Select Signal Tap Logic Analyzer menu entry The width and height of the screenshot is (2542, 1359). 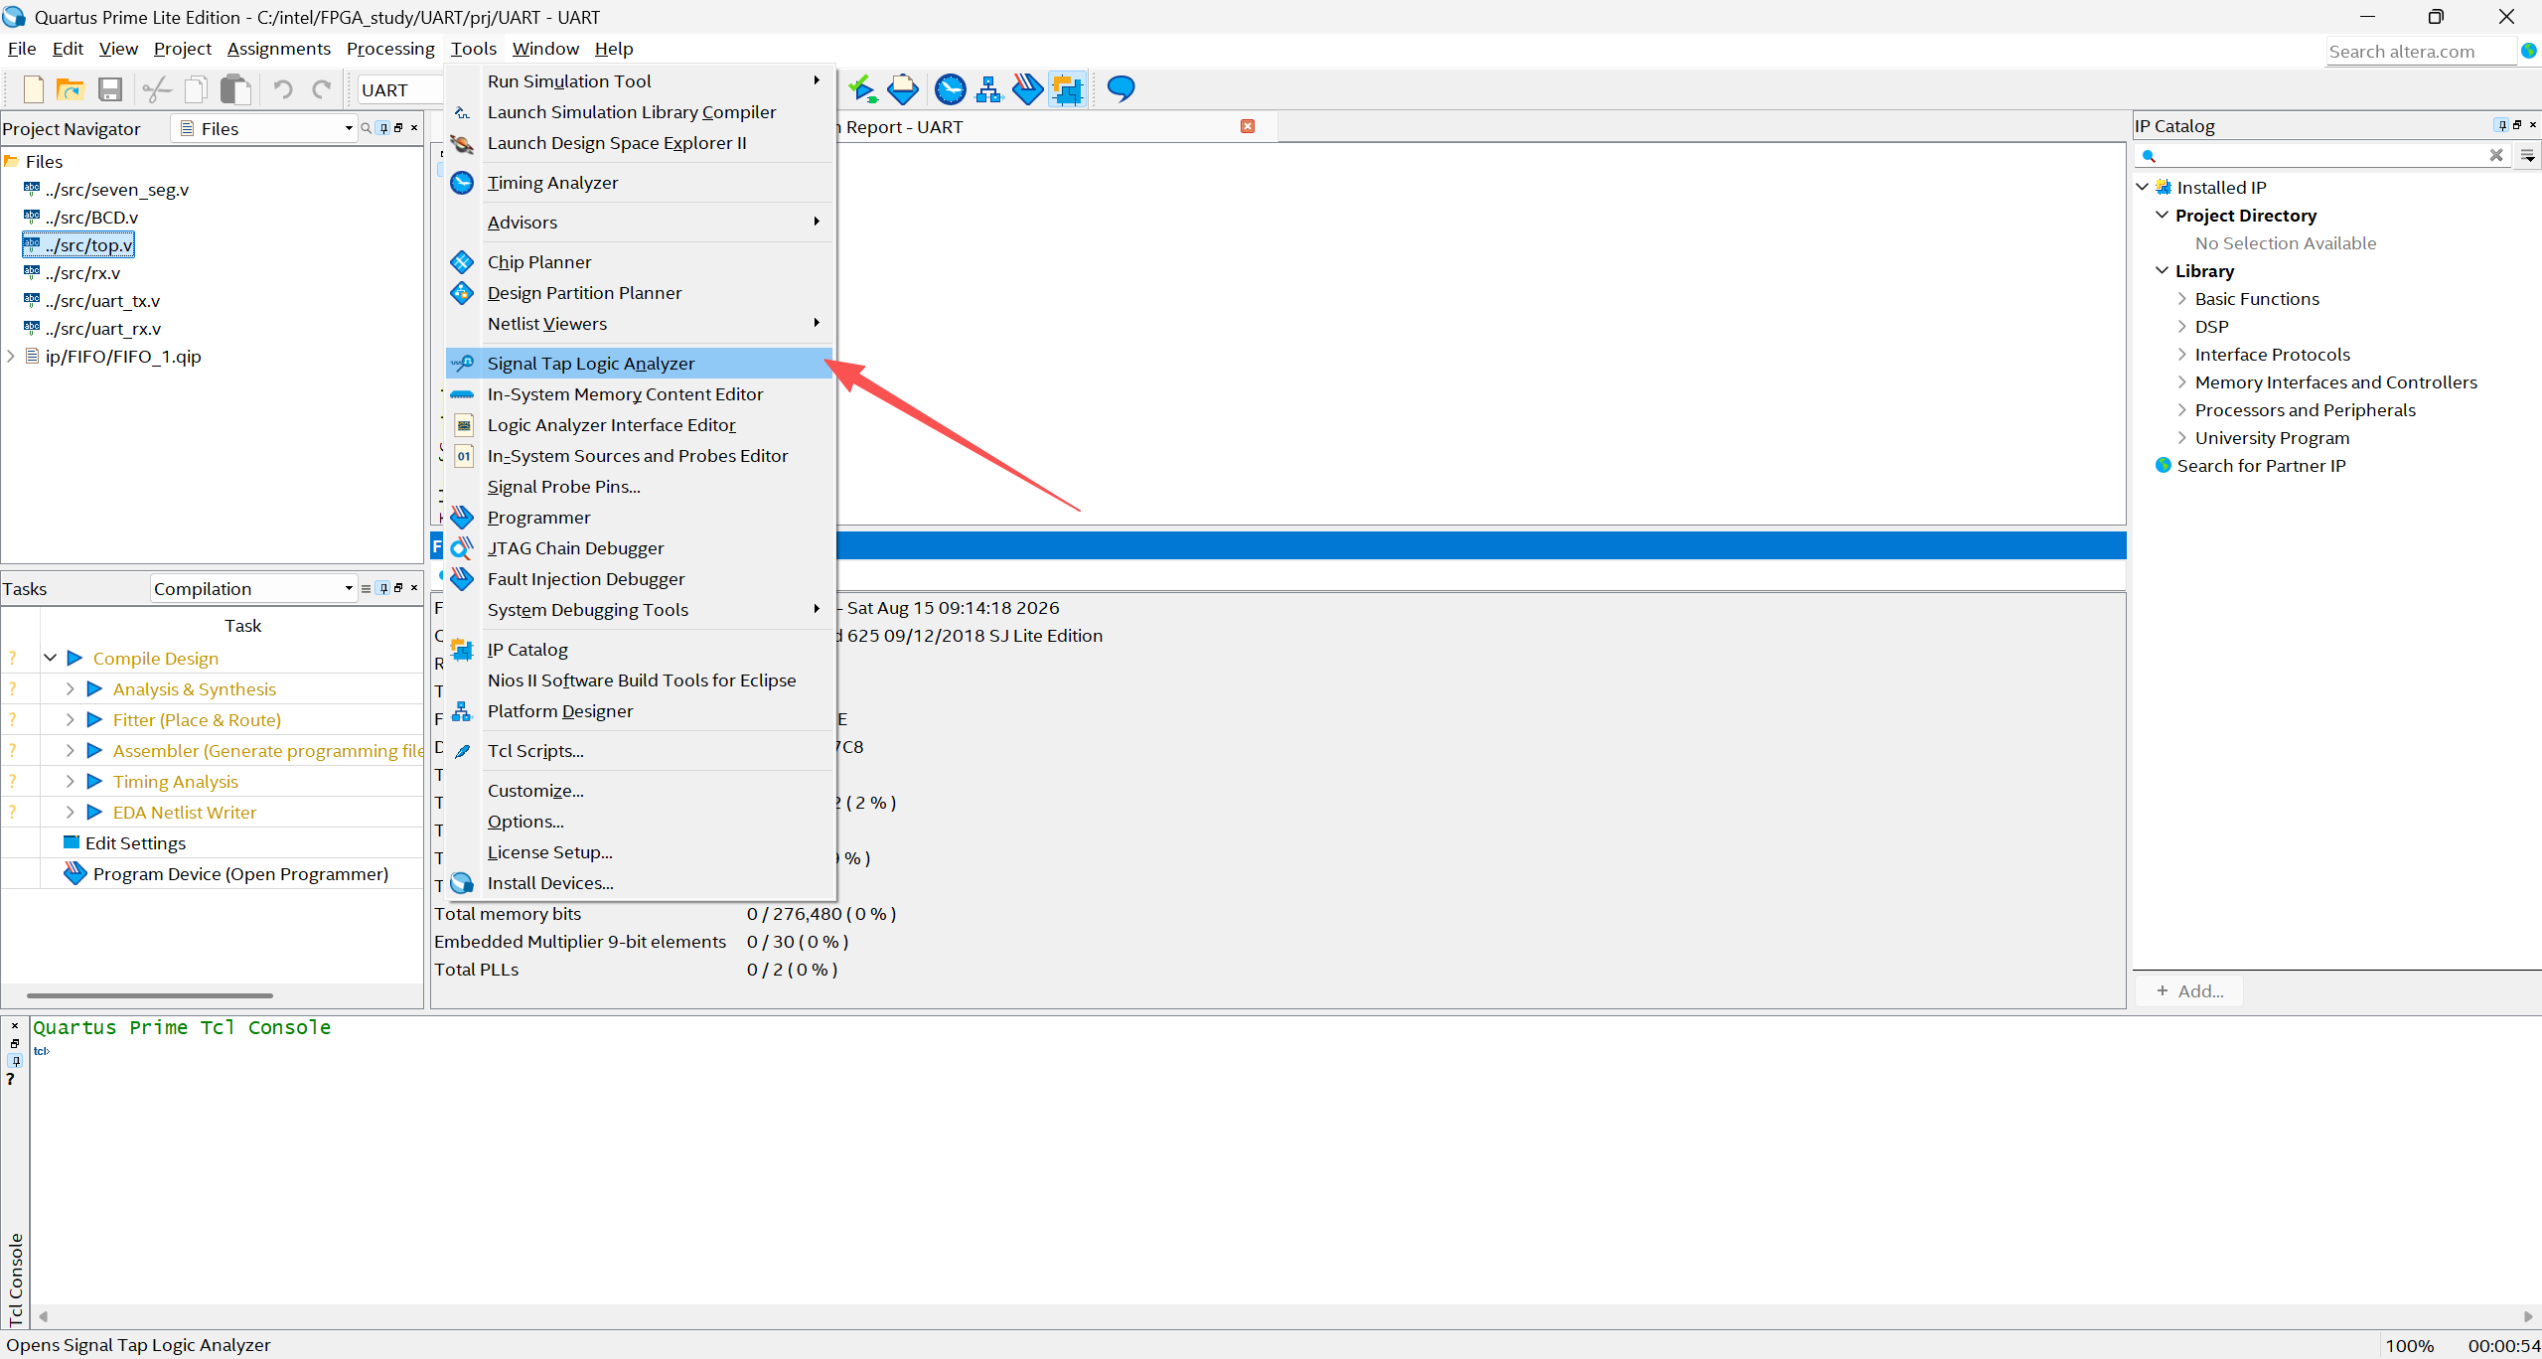pyautogui.click(x=639, y=364)
